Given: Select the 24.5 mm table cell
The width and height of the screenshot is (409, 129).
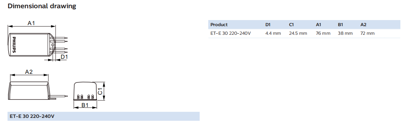Looking at the screenshot, I should (298, 33).
